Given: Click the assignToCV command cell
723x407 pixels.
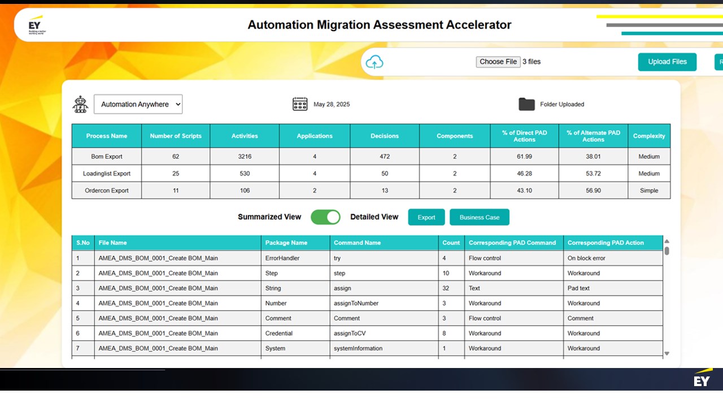Looking at the screenshot, I should (x=384, y=334).
